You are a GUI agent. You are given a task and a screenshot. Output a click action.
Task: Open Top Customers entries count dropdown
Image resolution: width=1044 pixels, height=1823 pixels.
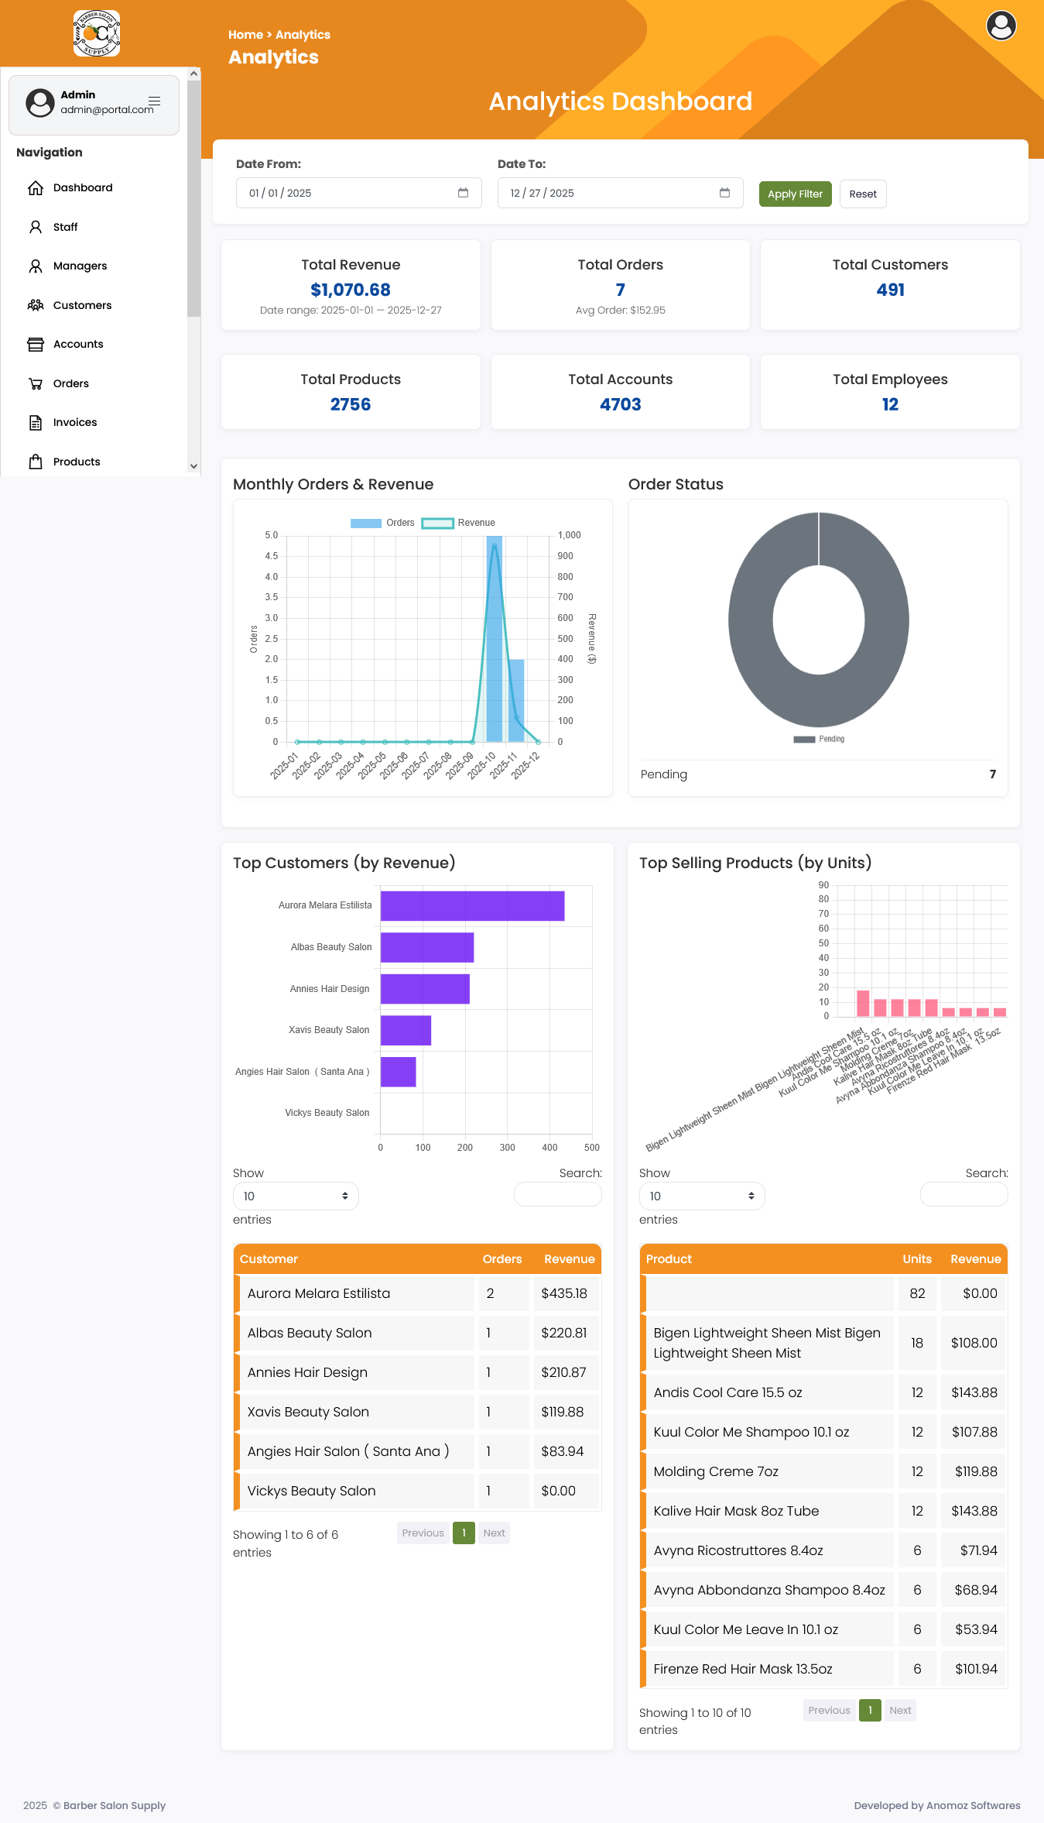(x=296, y=1196)
